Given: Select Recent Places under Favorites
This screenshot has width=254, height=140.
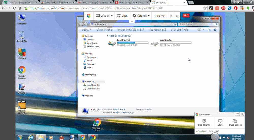Looking at the screenshot, I should [91, 47].
